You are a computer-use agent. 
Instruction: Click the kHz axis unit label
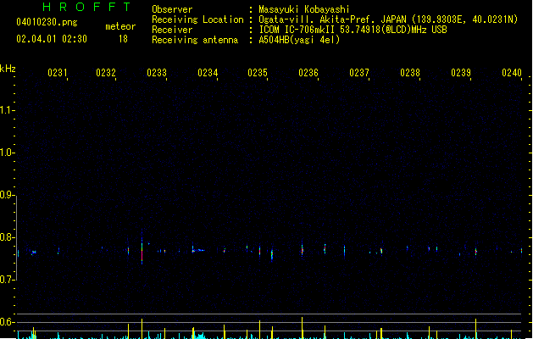(8, 69)
